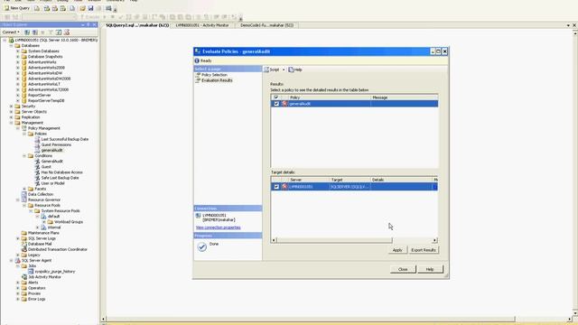Click the Help button at dialog bottom

coord(430,269)
